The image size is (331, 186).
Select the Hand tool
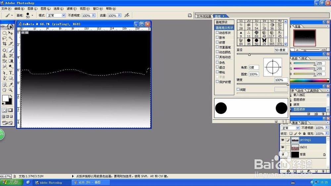(4, 90)
